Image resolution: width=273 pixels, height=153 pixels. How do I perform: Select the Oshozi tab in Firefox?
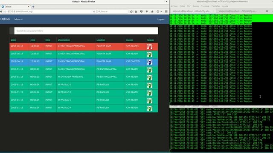15,7
